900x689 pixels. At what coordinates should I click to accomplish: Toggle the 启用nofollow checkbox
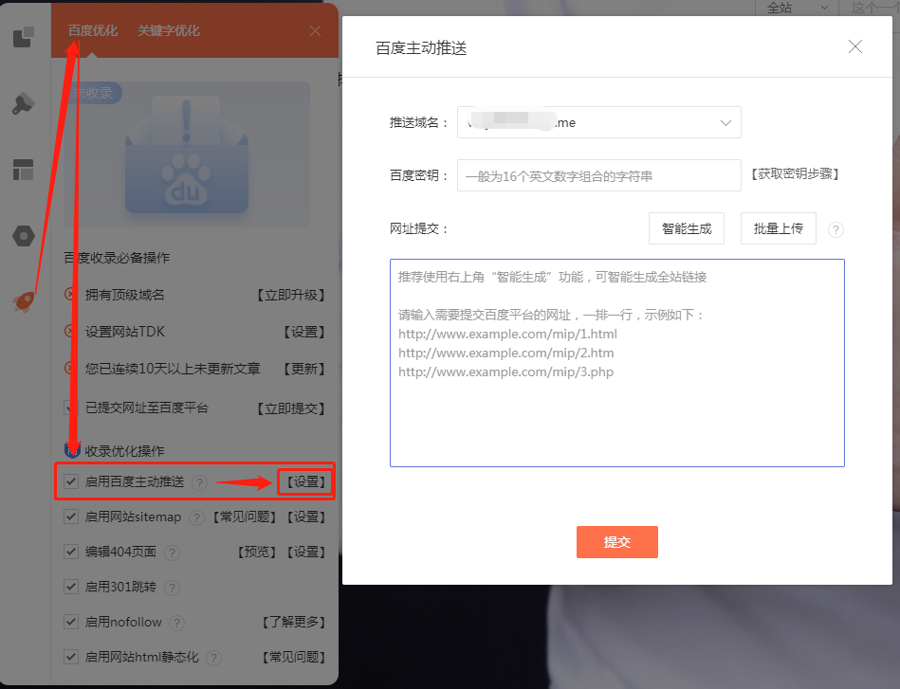pyautogui.click(x=71, y=622)
